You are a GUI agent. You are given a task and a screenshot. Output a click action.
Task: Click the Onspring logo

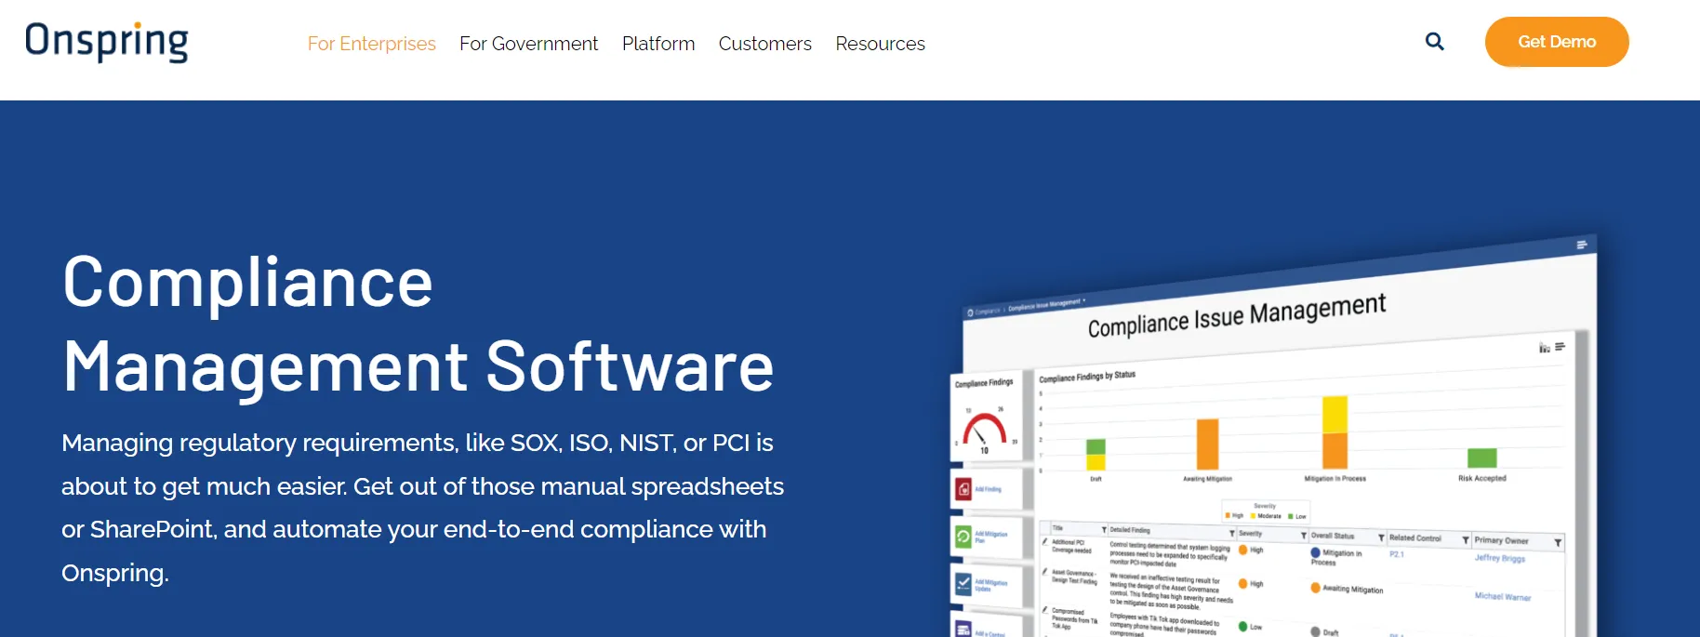[x=107, y=42]
